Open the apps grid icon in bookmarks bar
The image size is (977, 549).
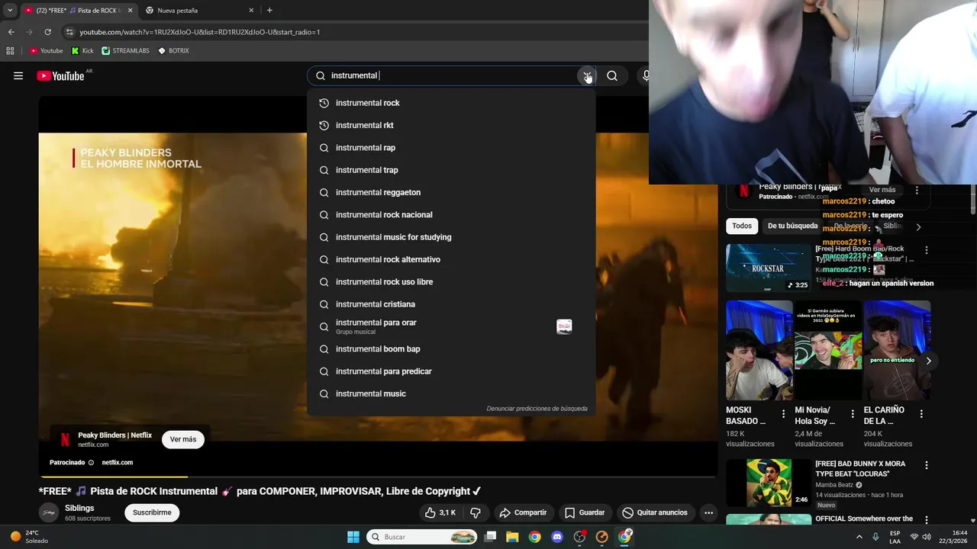(x=10, y=51)
